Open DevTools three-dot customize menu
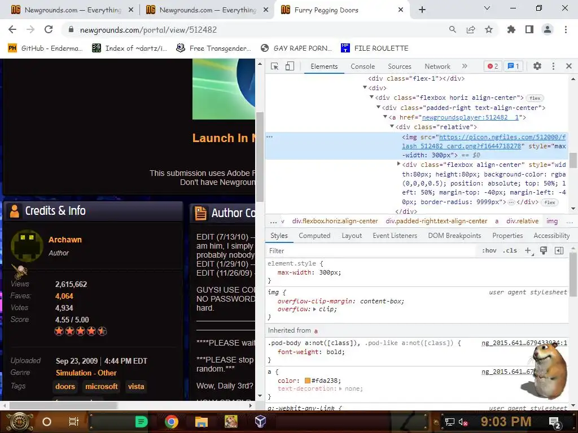The height and width of the screenshot is (433, 578). click(x=553, y=66)
